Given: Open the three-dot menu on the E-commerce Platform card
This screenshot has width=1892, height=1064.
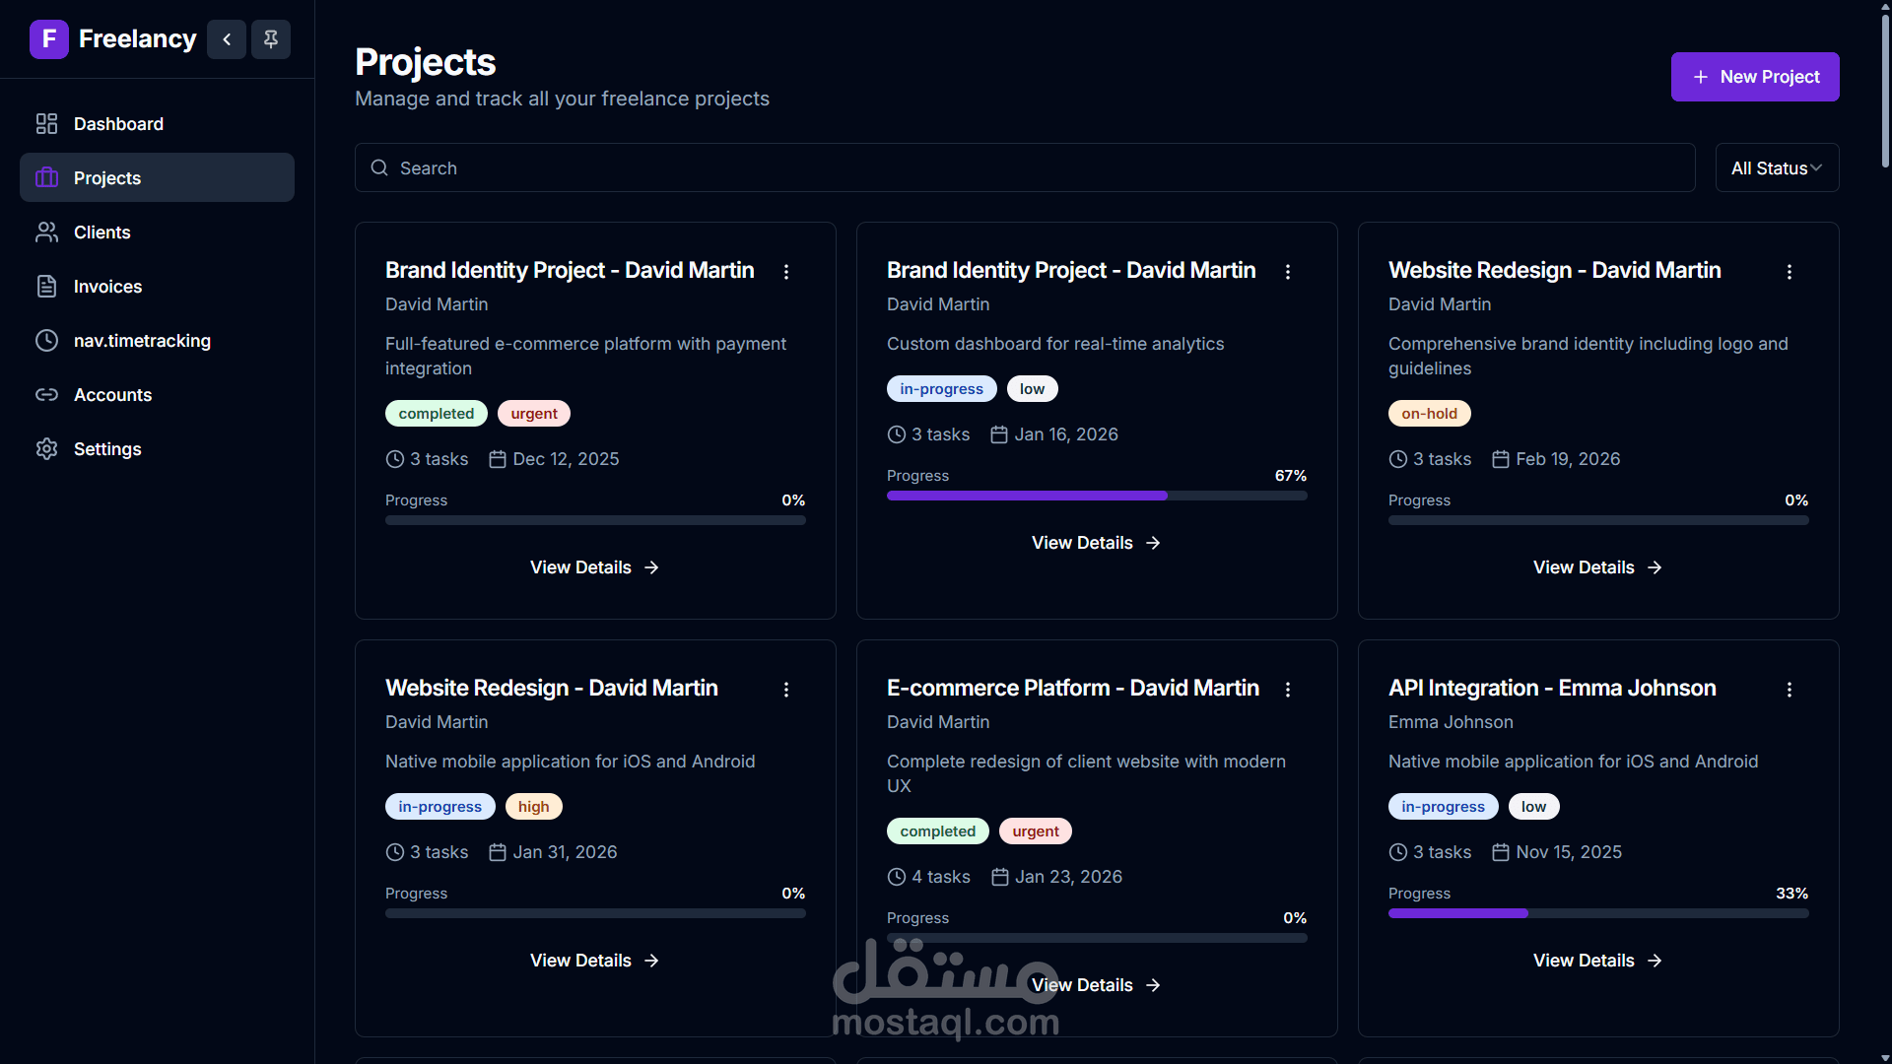Looking at the screenshot, I should 1287,690.
